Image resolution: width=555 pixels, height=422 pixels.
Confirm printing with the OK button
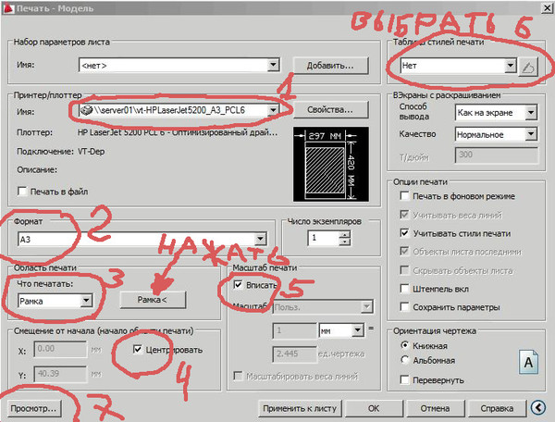(374, 408)
